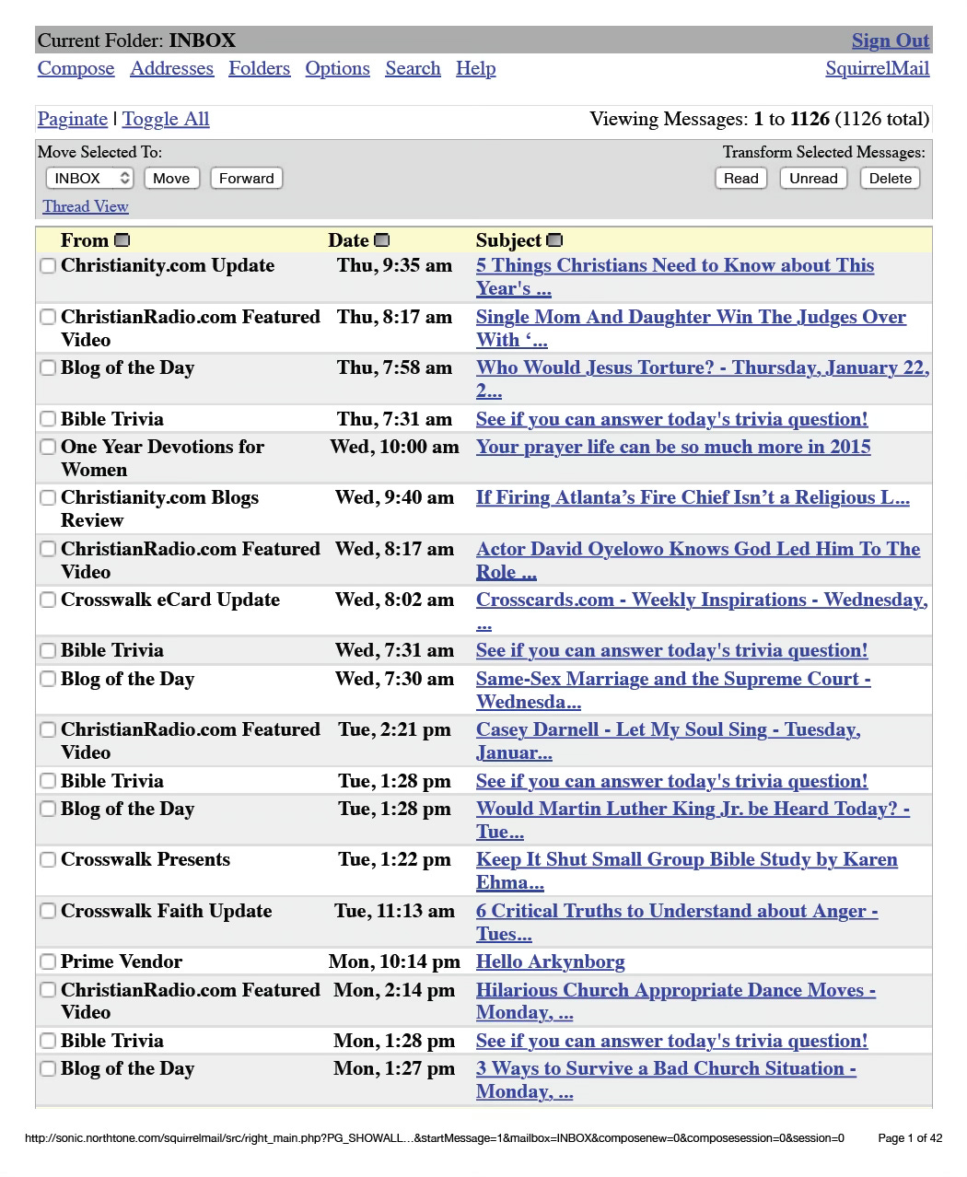967x1177 pixels.
Task: Open 'Same-Sex Marriage and the Supreme Court' message
Action: (x=673, y=690)
